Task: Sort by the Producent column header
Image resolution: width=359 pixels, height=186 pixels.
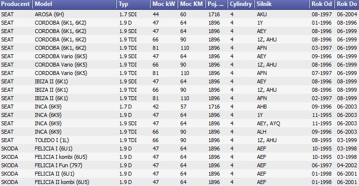Action: 16,4
